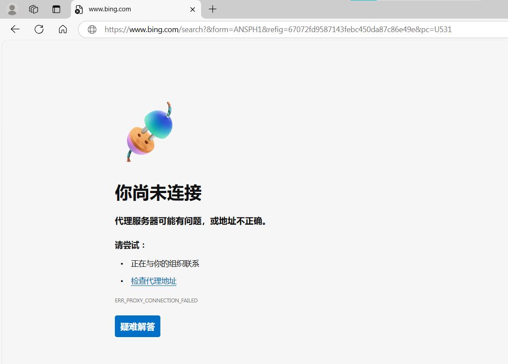The height and width of the screenshot is (364, 508).
Task: View site information via globe icon
Action: point(92,30)
